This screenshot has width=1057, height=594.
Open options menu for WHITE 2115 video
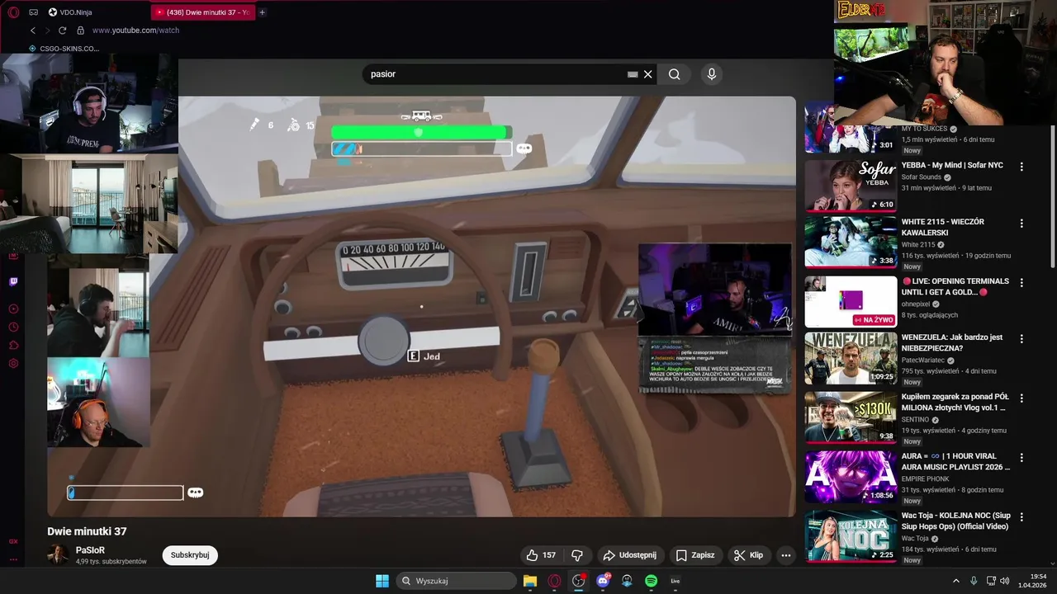pos(1021,224)
